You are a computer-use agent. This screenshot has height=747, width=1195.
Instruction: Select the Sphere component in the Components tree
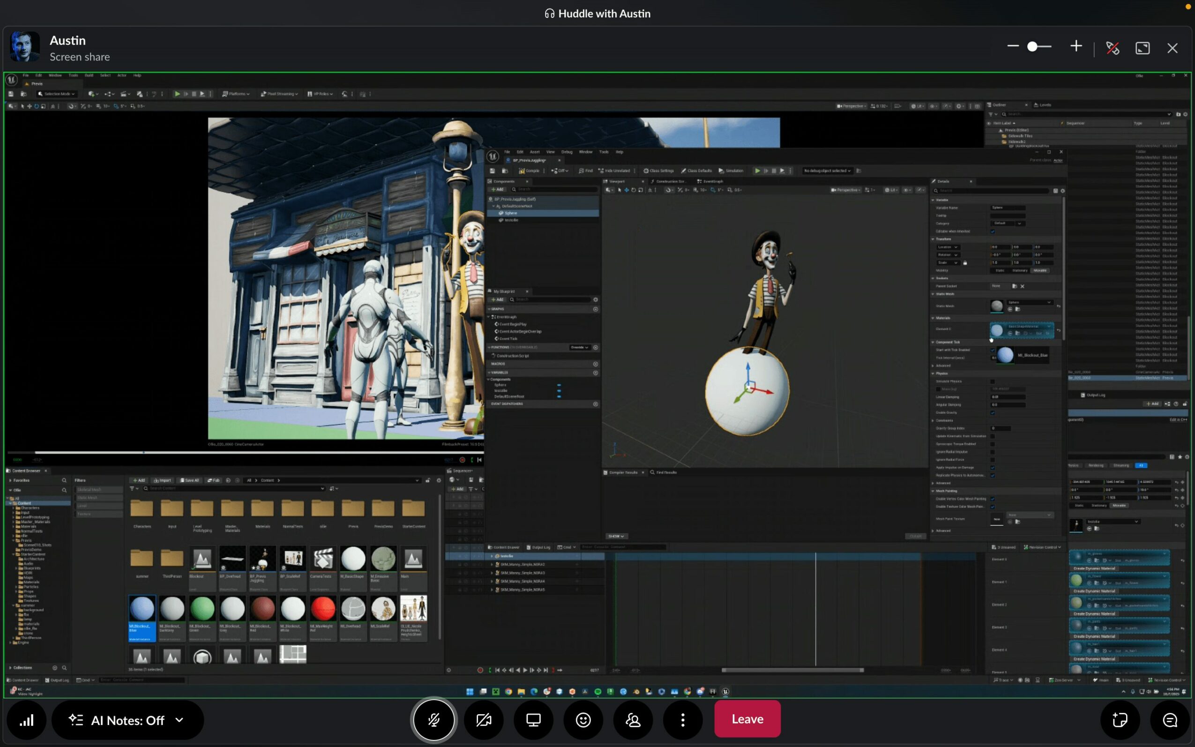(x=511, y=213)
